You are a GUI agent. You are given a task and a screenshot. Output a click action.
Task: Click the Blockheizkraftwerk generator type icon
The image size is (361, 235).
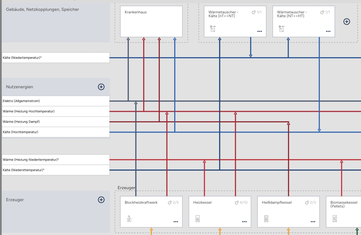coord(129,218)
